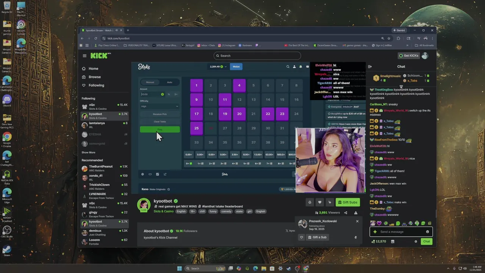Open the Kick hamburger menu
The width and height of the screenshot is (485, 273).
click(84, 56)
